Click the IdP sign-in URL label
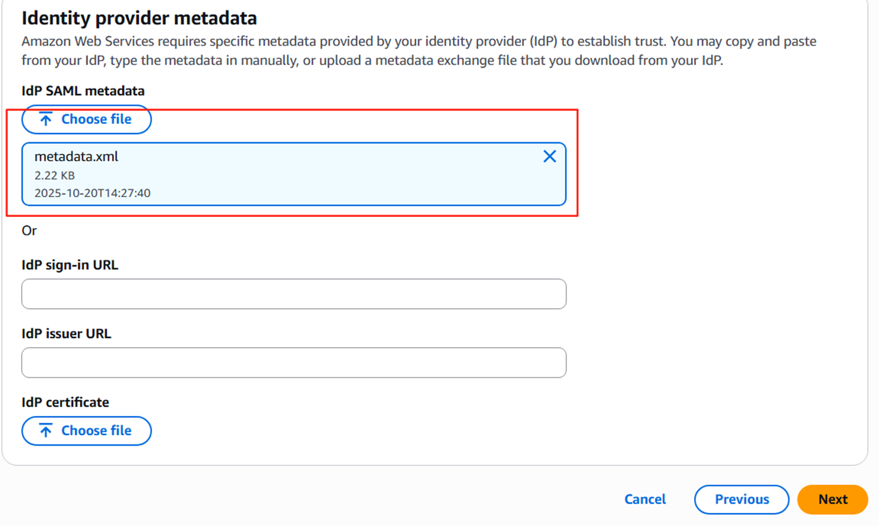This screenshot has height=526, width=879. [70, 265]
